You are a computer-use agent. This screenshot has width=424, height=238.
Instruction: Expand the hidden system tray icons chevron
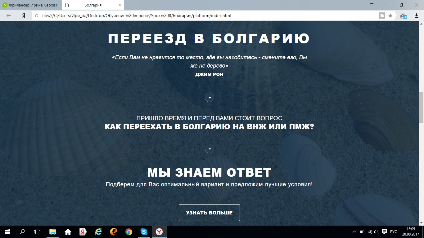coord(354,232)
